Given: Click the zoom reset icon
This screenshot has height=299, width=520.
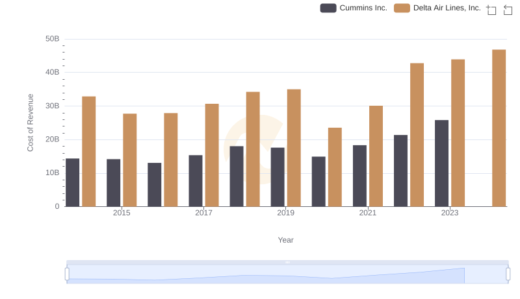Looking at the screenshot, I should coord(508,10).
